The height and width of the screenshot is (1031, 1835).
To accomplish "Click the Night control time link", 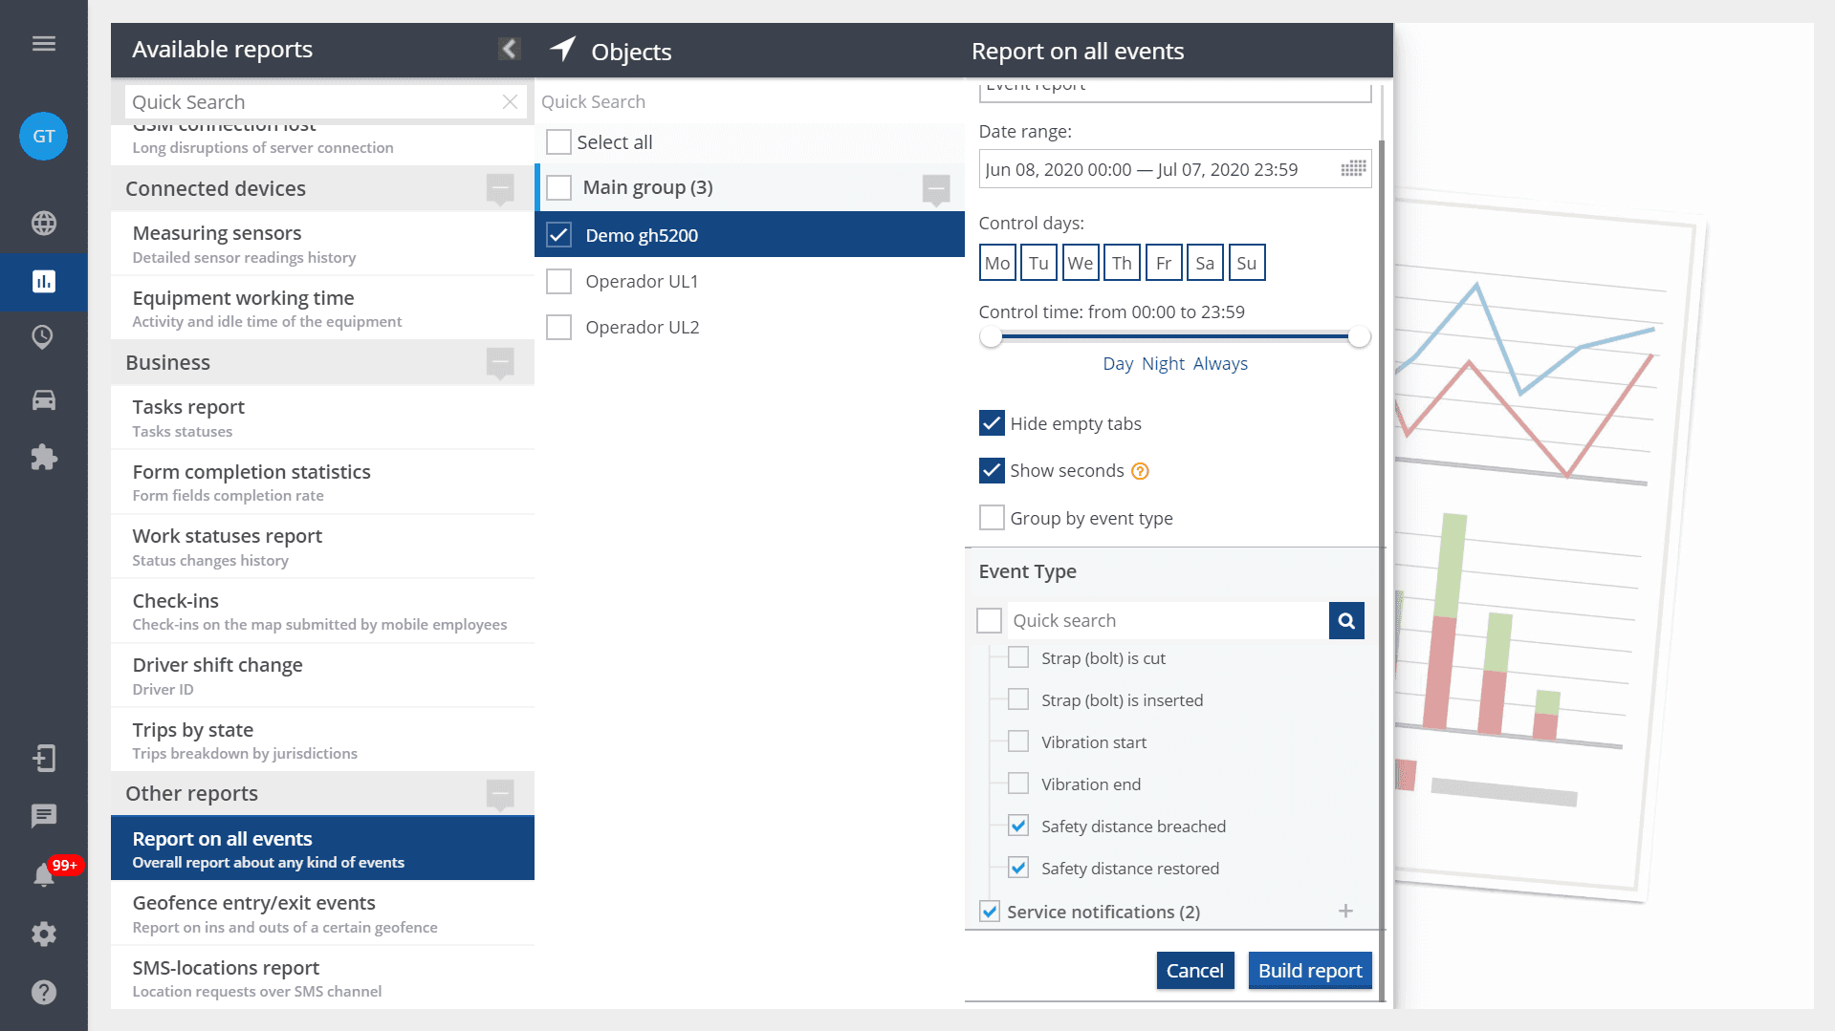I will [x=1163, y=364].
